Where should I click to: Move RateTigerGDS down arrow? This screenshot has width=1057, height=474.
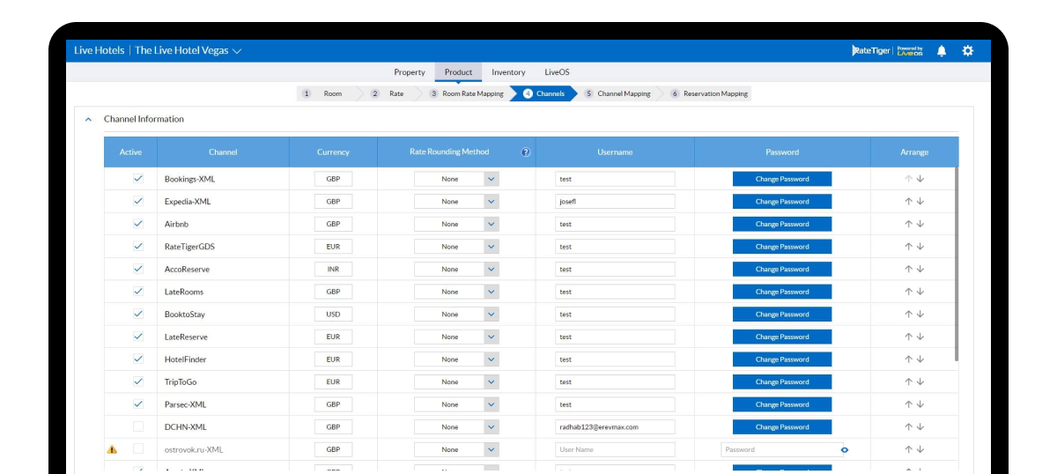coord(920,247)
